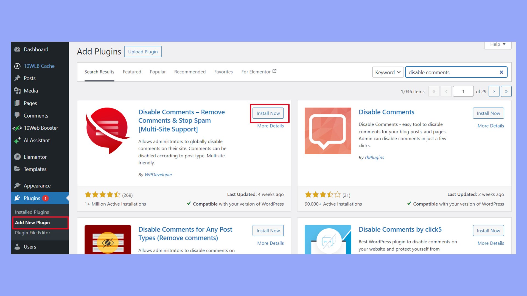527x296 pixels.
Task: Clear the search field with the X
Action: 501,72
